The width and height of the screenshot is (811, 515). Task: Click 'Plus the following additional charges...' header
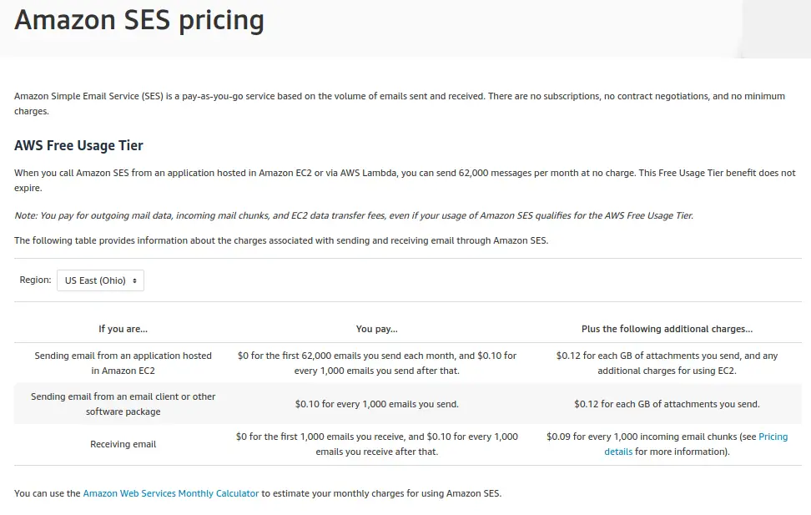(x=667, y=329)
